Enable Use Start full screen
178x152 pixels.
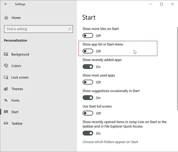click(88, 113)
